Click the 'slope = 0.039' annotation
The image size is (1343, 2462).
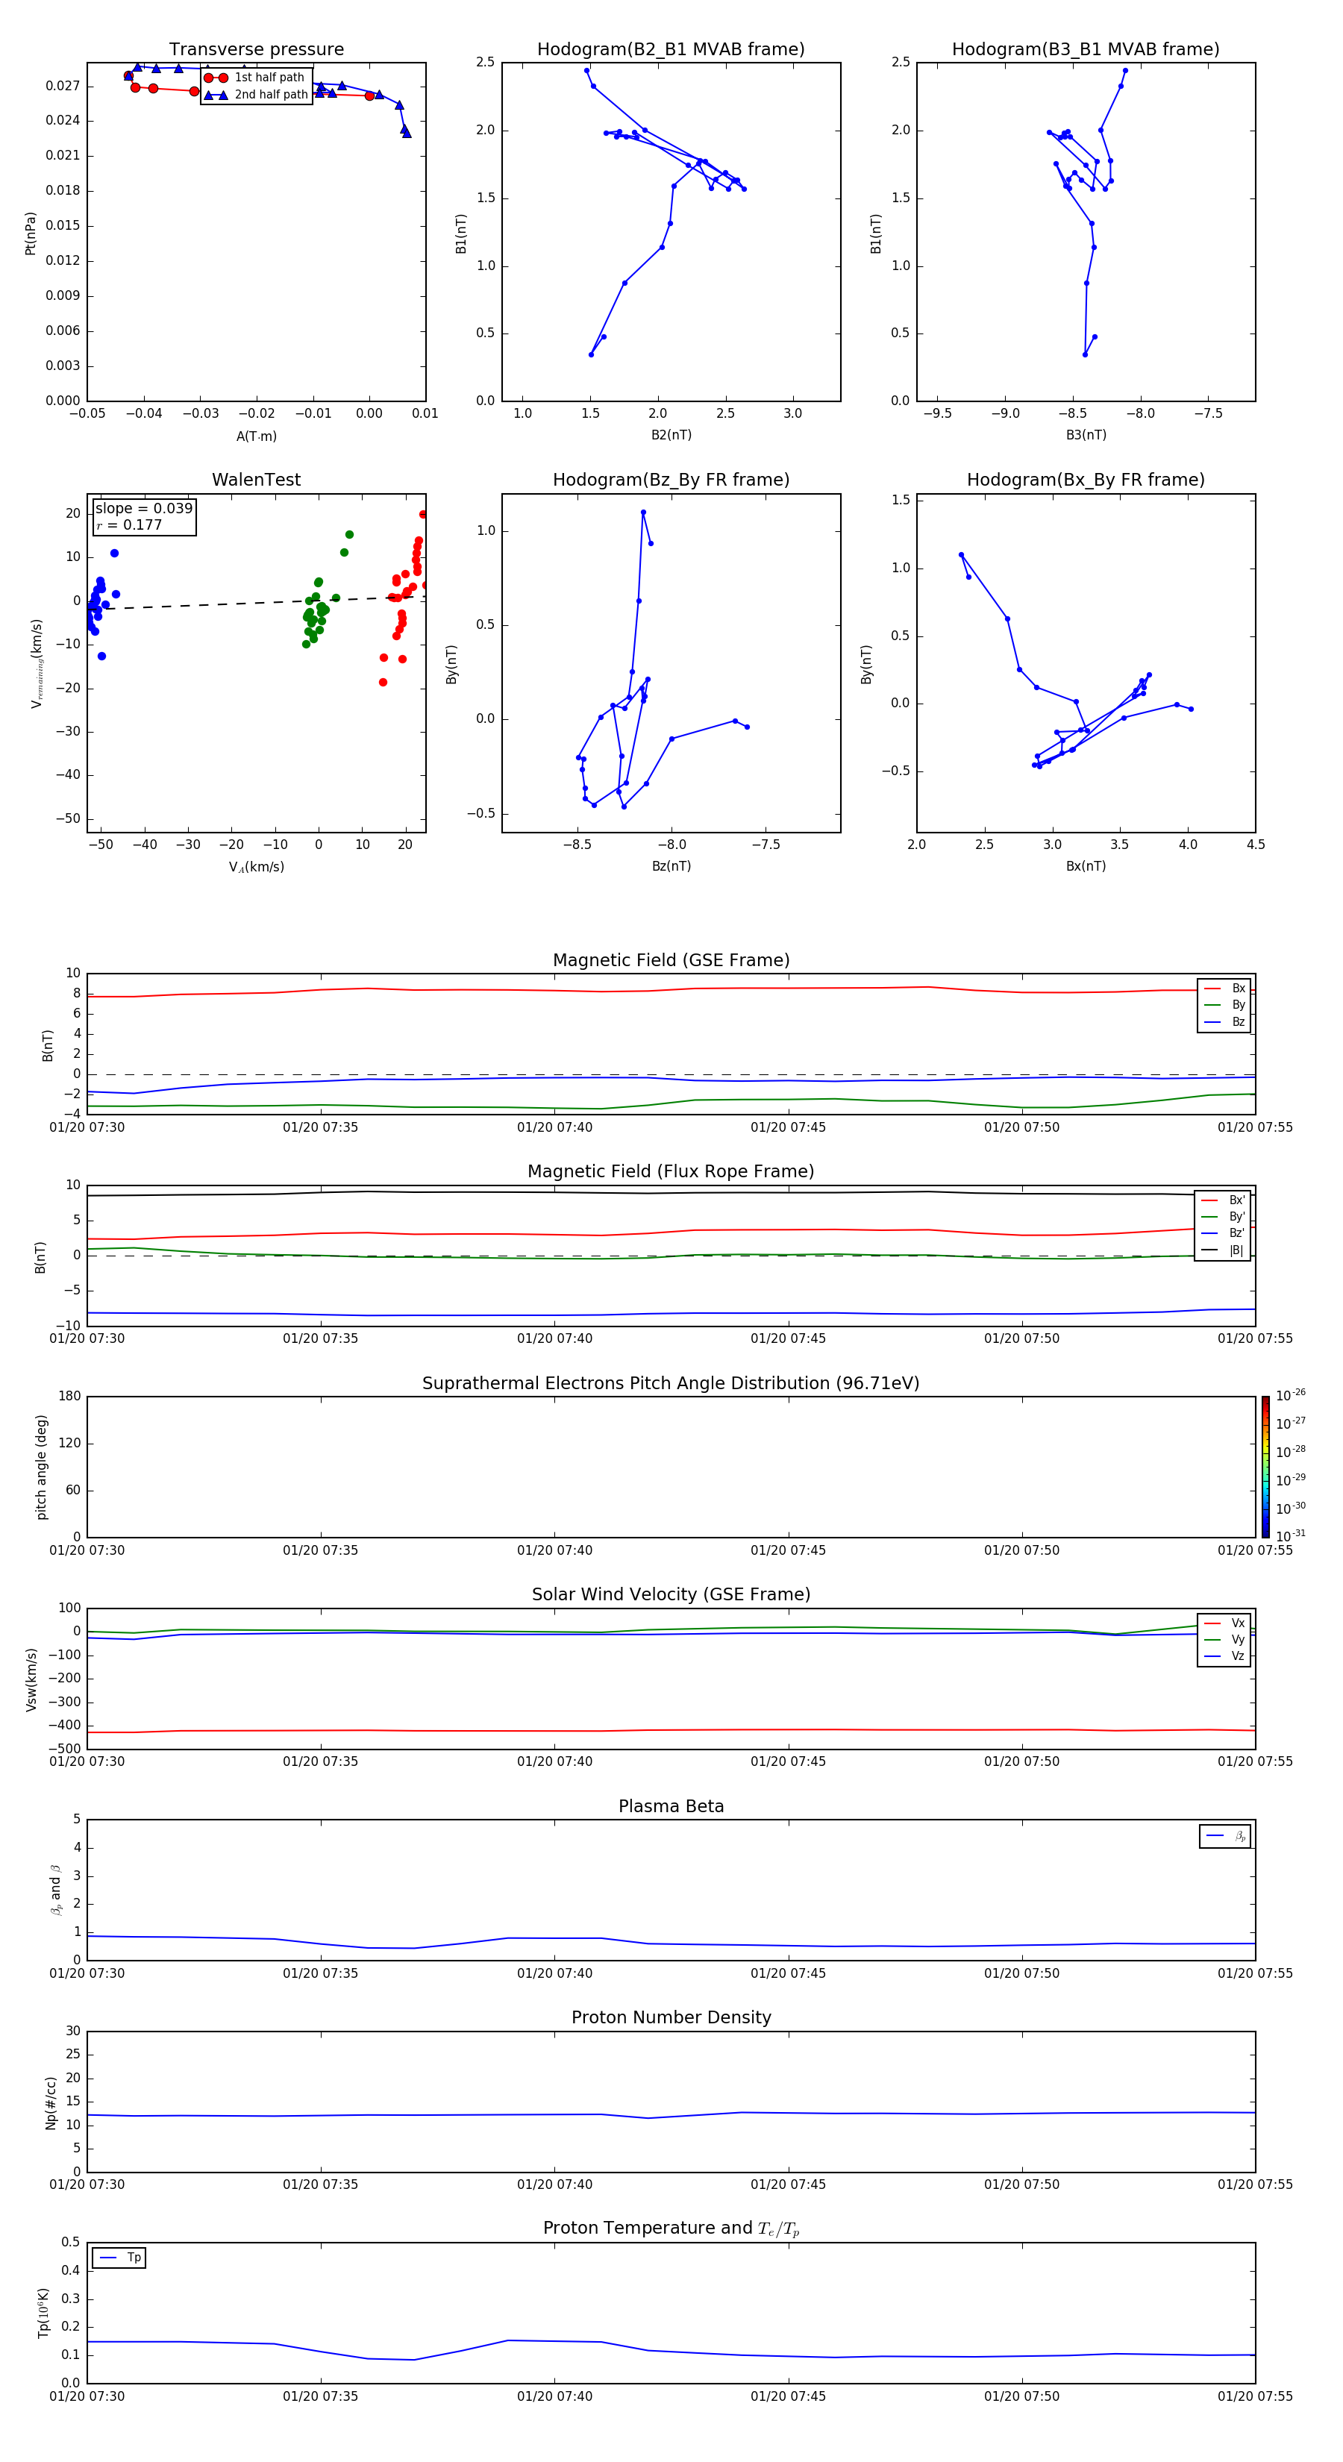[x=143, y=509]
